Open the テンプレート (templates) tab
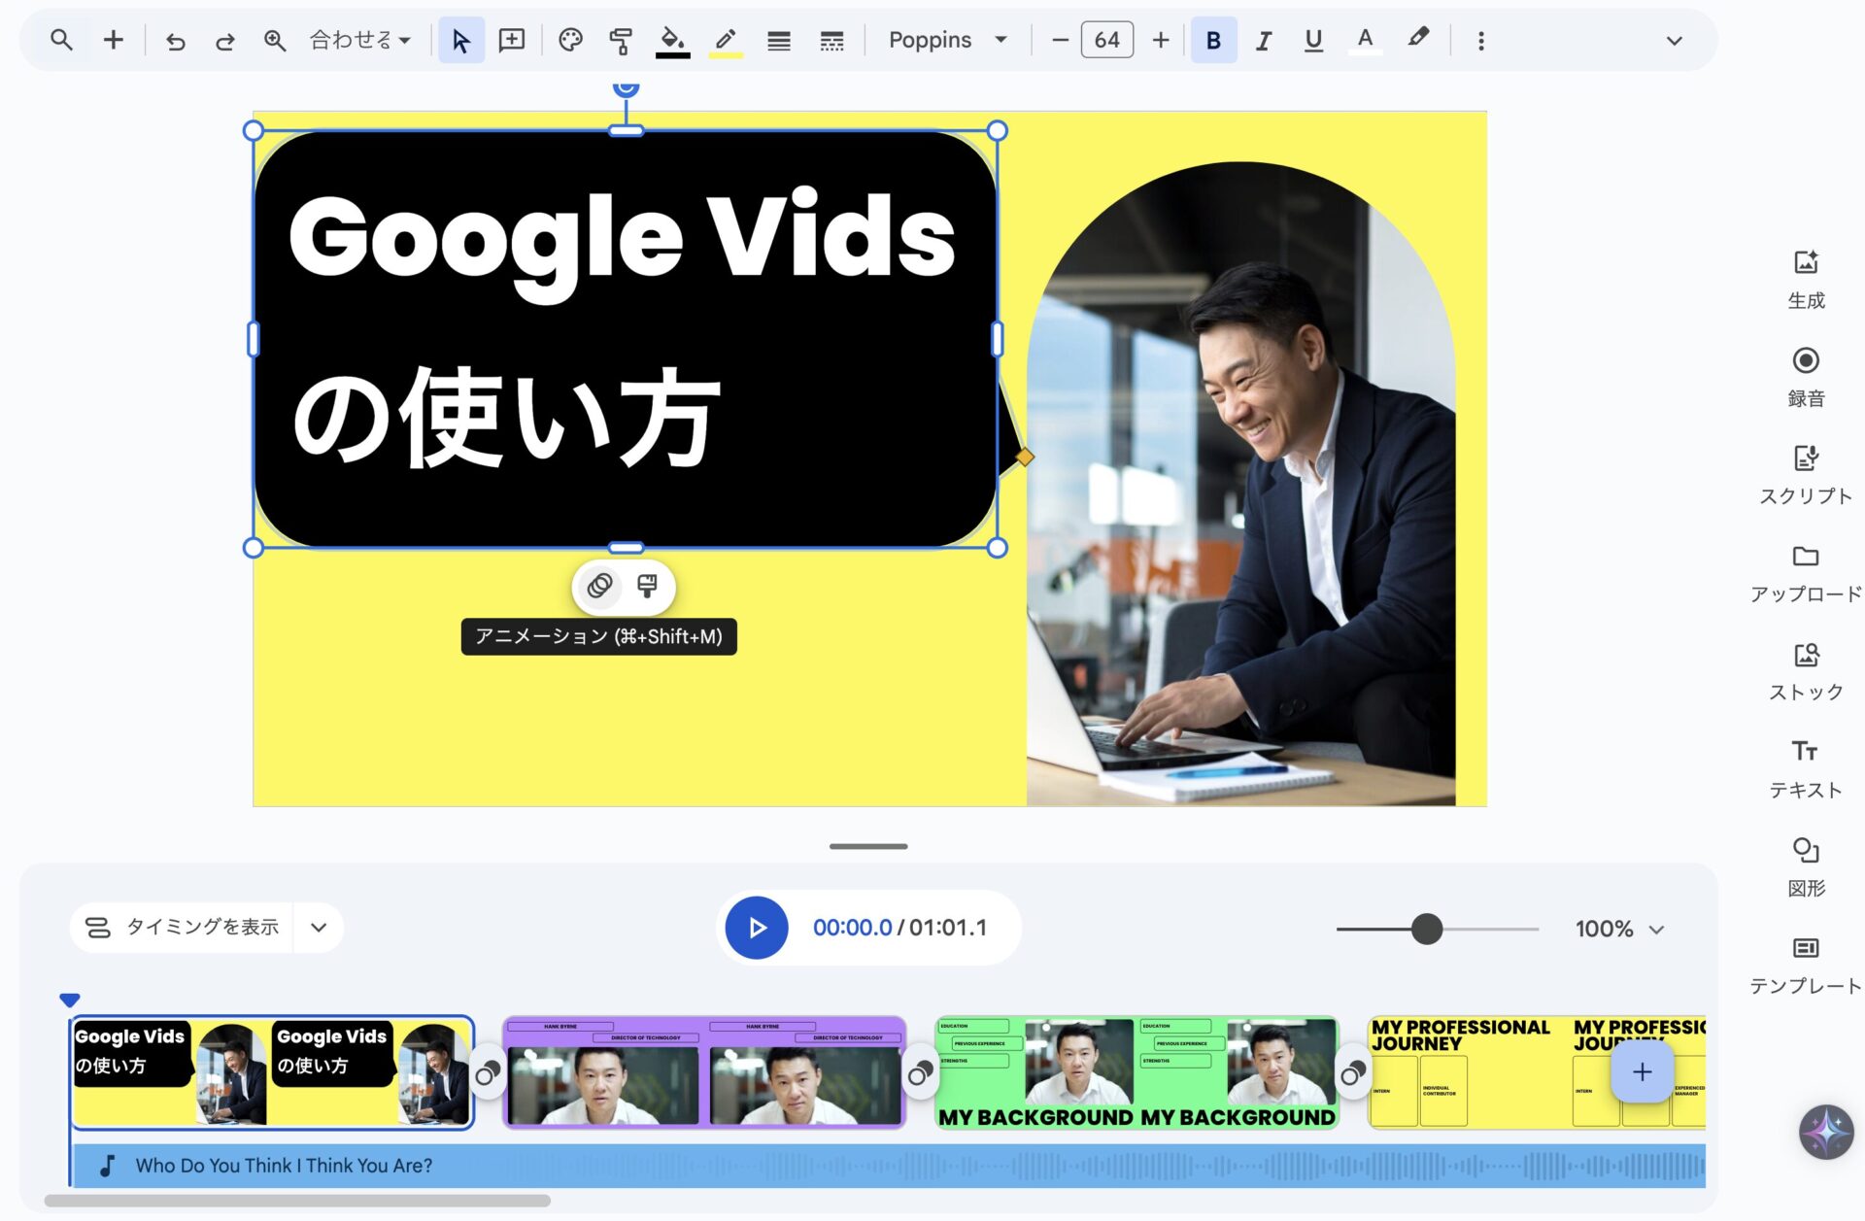This screenshot has height=1221, width=1865. click(x=1806, y=964)
